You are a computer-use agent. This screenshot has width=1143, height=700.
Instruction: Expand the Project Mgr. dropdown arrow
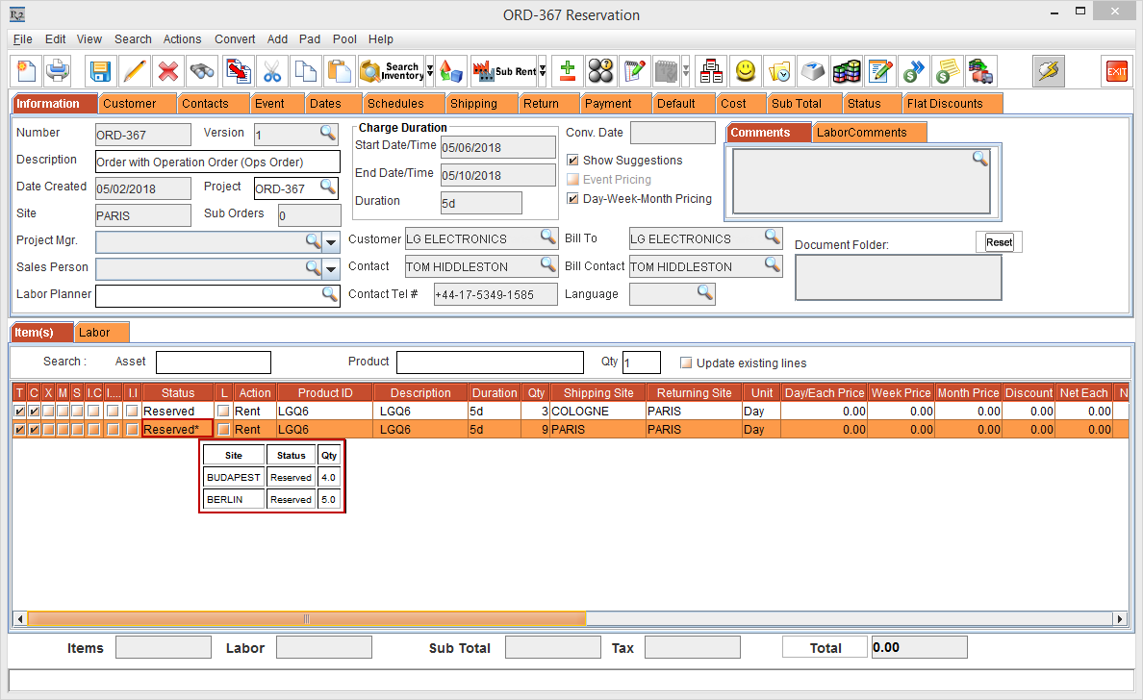(332, 241)
